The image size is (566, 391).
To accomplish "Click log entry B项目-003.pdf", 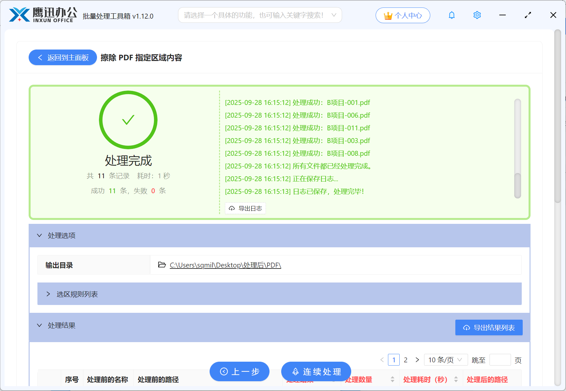I will (297, 140).
